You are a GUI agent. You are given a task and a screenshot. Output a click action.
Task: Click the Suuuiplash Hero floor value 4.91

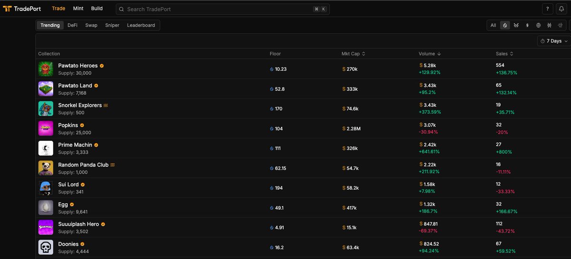tap(279, 228)
